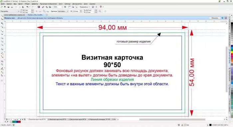233x127 pixels.
Task: Open the Привязать к snap dropdown
Action: [x=85, y=7]
